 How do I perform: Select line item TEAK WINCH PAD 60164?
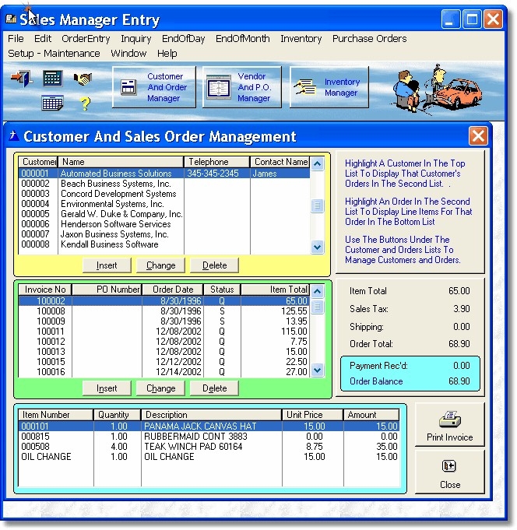(x=209, y=447)
